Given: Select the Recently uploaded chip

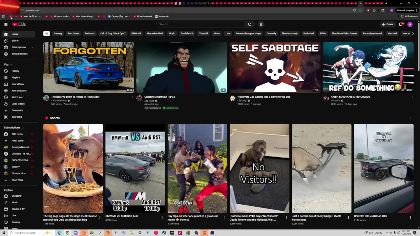Looking at the screenshot, I should 372,33.
